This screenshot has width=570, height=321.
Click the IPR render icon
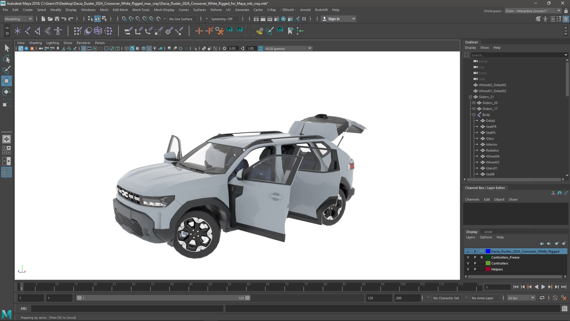270,19
